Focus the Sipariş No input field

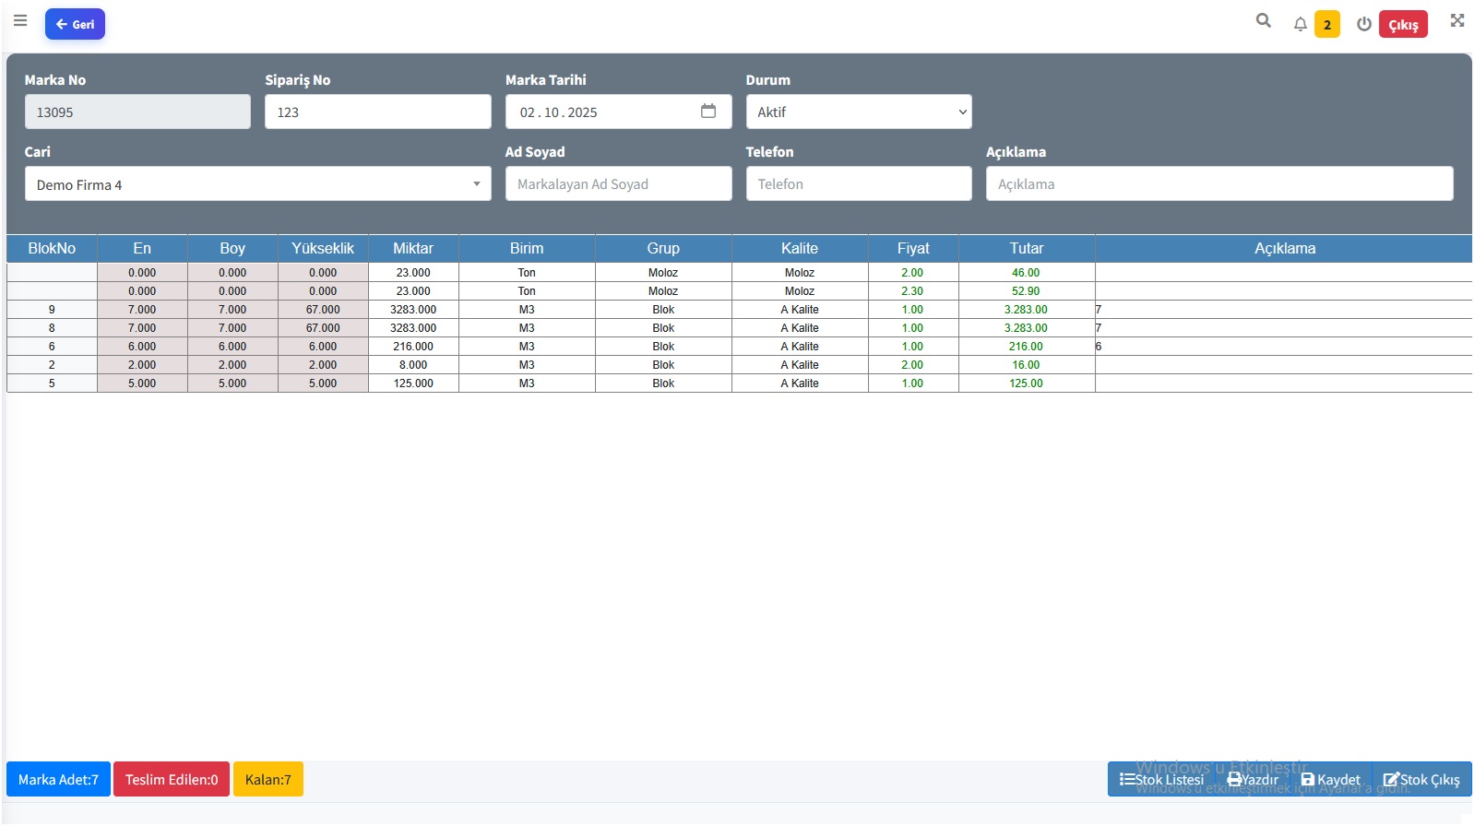point(378,112)
